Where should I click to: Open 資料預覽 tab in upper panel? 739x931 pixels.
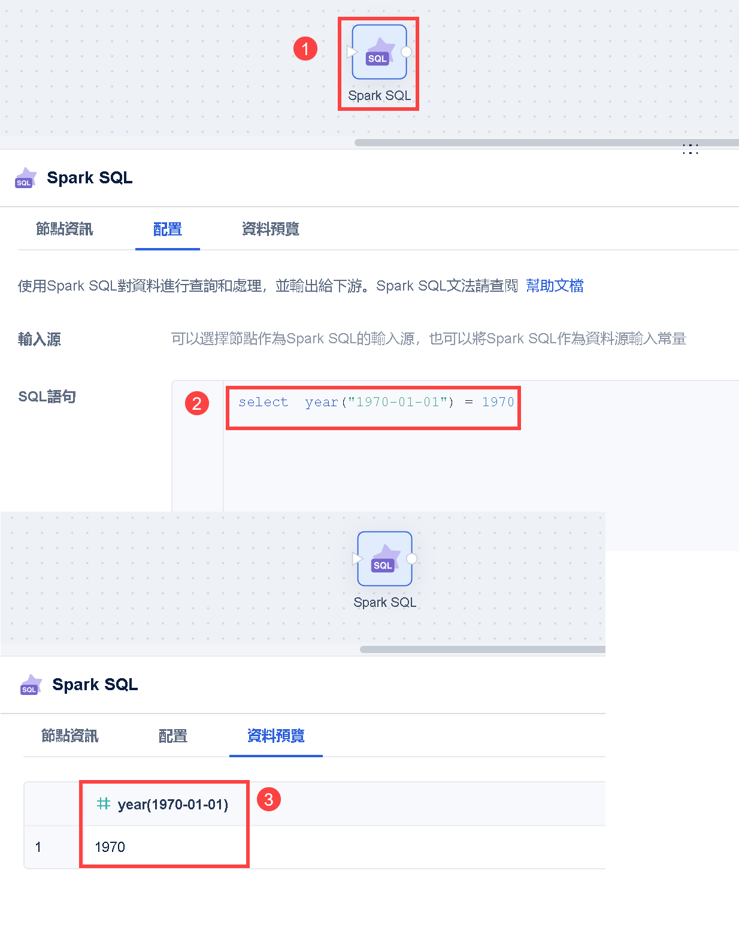pyautogui.click(x=271, y=229)
